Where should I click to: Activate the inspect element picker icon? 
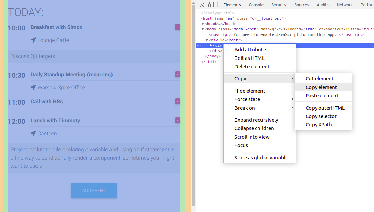click(202, 5)
